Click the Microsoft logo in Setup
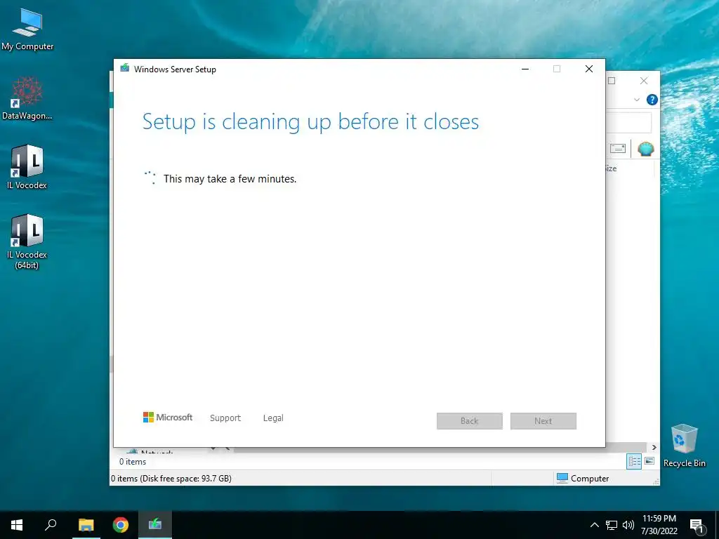719x539 pixels. (168, 418)
